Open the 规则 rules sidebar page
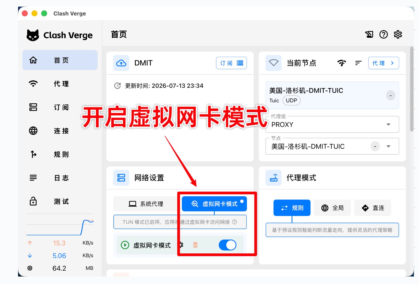This screenshot has width=419, height=284. pyautogui.click(x=60, y=154)
